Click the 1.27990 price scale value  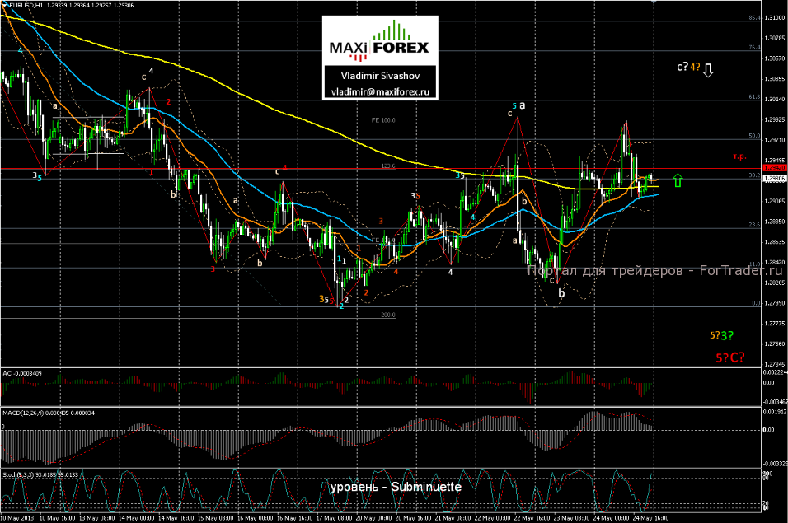tap(775, 303)
